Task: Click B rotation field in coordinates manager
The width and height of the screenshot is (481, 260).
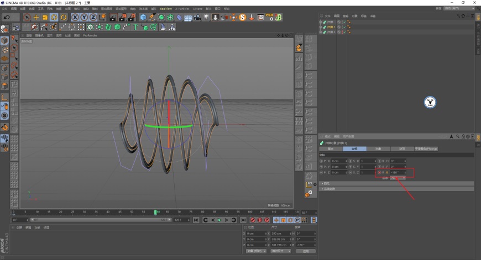Action: pyautogui.click(x=305, y=245)
